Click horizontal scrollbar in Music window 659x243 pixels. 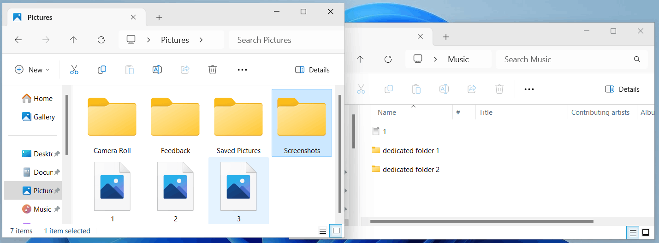coord(482,221)
